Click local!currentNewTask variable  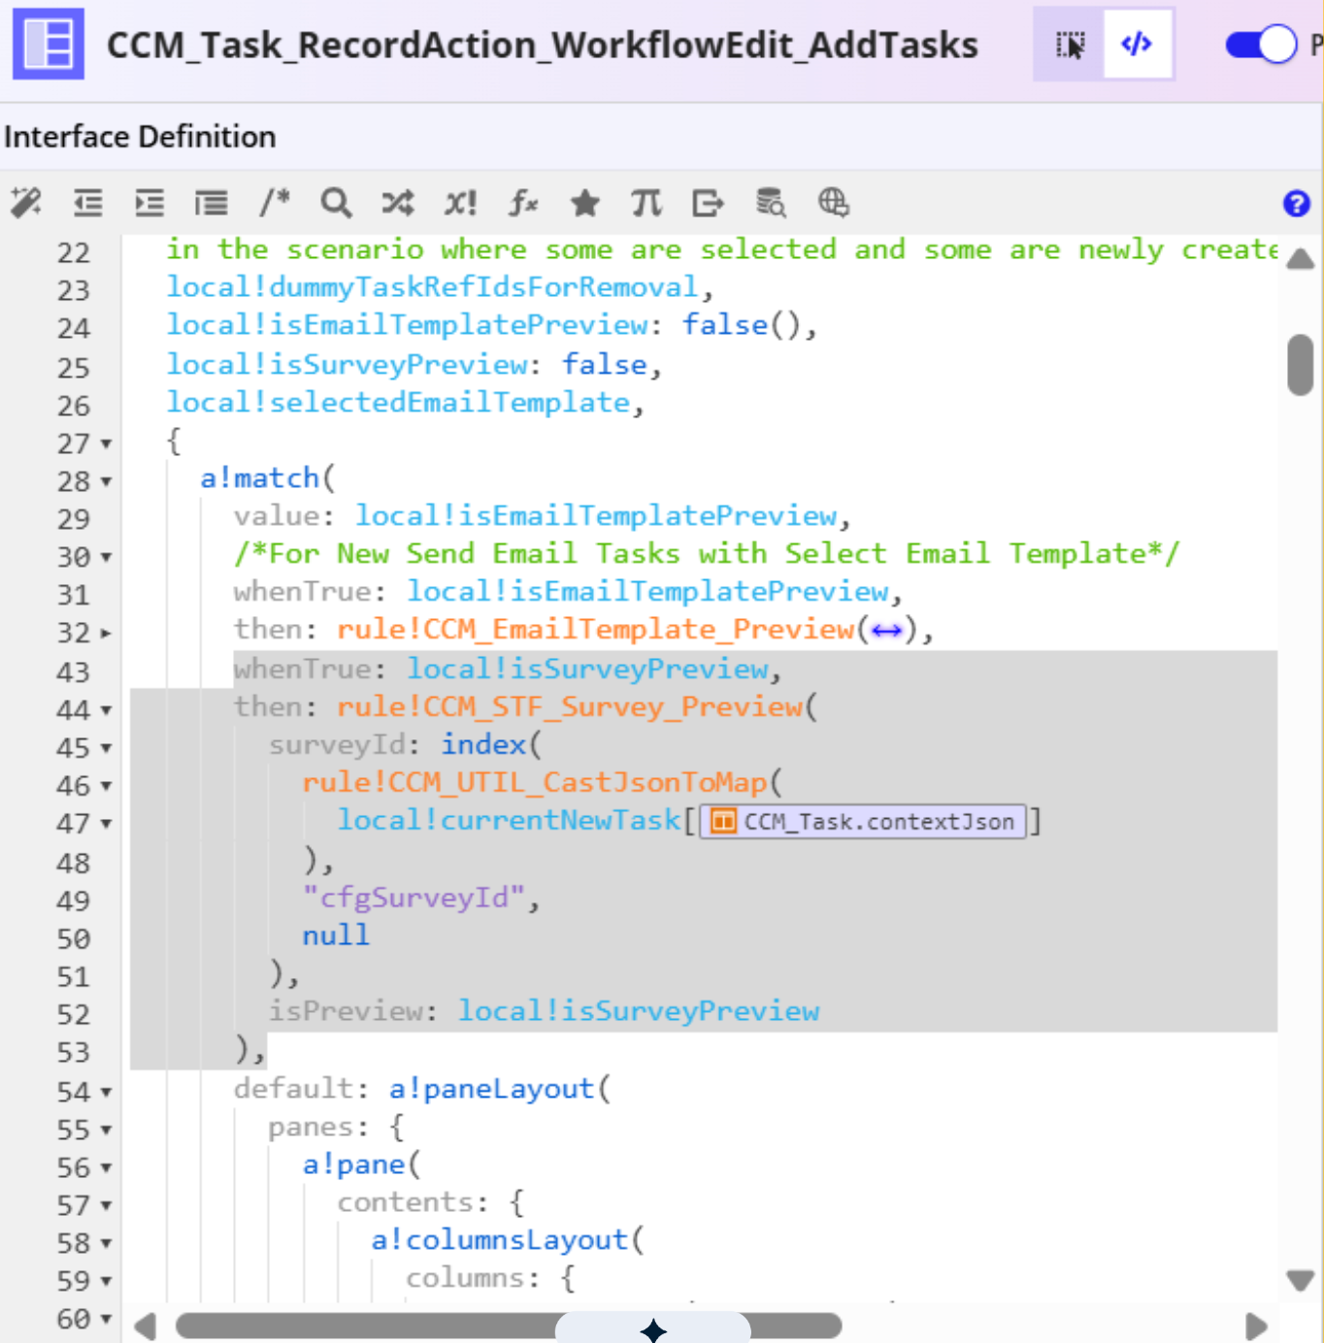pos(509,820)
